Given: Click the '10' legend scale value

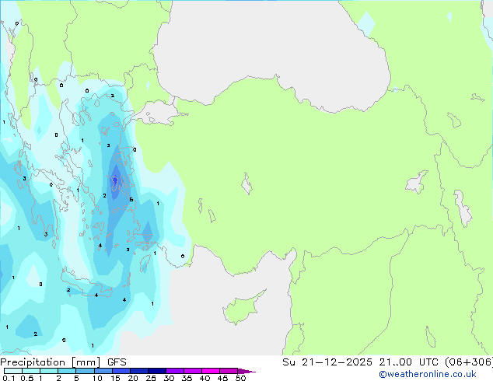Looking at the screenshot, I should click(97, 378).
